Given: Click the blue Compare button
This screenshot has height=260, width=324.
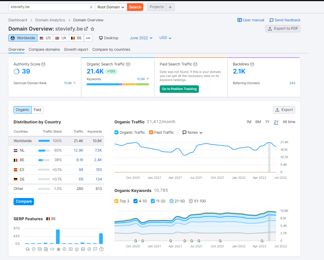Looking at the screenshot, I should click(x=24, y=201).
